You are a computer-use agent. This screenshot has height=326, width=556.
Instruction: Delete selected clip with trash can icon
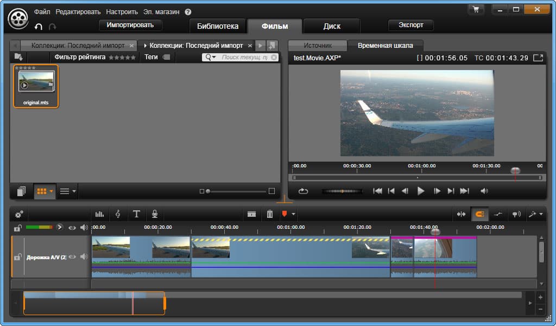[x=269, y=214]
